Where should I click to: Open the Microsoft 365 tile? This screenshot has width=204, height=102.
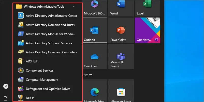95,8
